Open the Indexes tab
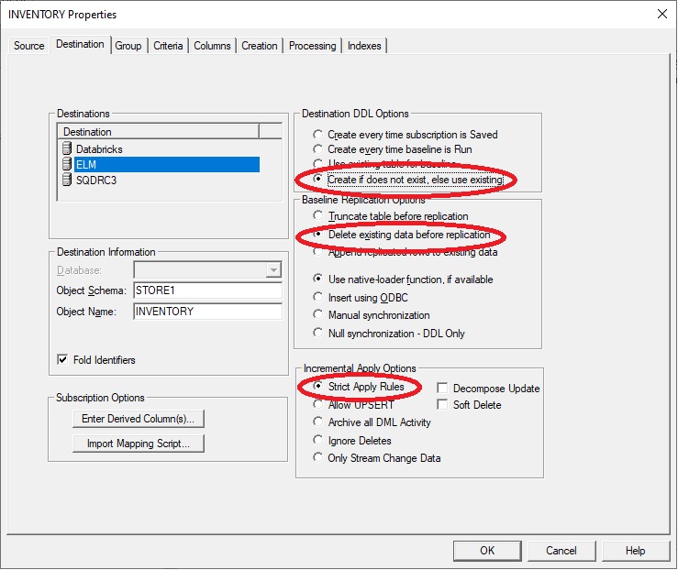 click(x=364, y=46)
